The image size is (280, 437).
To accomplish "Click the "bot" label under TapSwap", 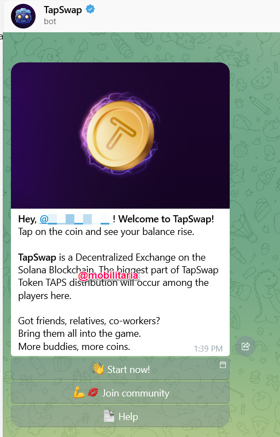I will [50, 21].
